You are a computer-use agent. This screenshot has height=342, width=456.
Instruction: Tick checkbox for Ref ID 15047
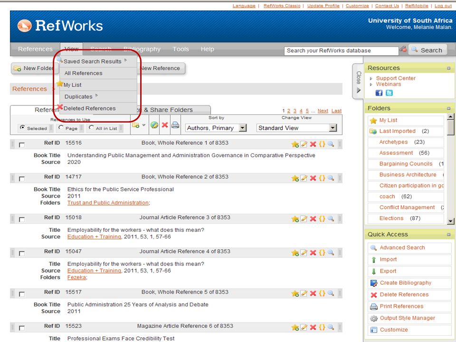pos(22,254)
